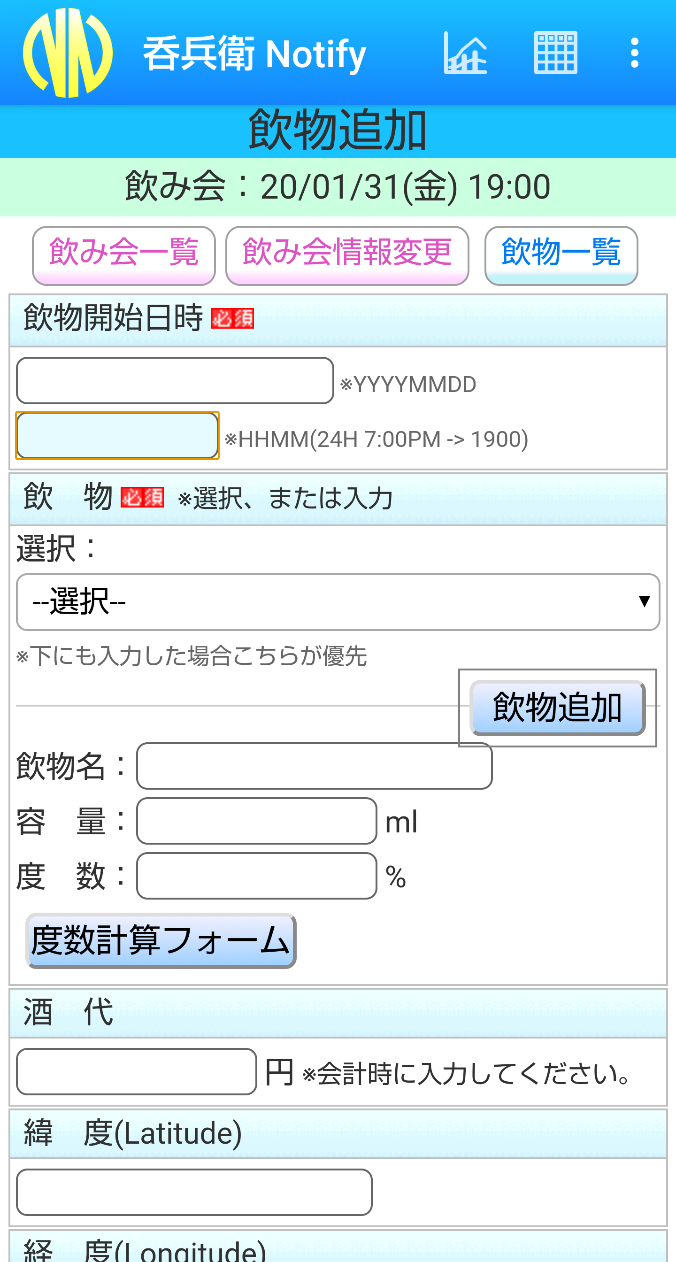Click the 度数 percent field

pyautogui.click(x=256, y=876)
